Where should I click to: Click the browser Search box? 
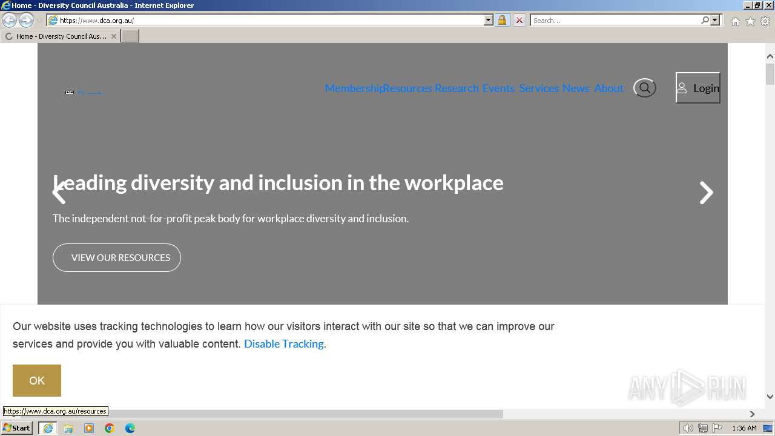[615, 20]
